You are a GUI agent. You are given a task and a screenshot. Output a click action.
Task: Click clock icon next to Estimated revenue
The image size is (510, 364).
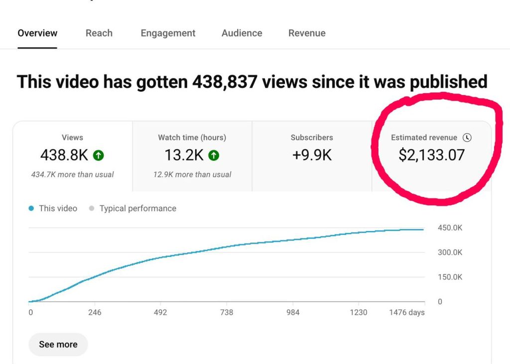click(467, 137)
